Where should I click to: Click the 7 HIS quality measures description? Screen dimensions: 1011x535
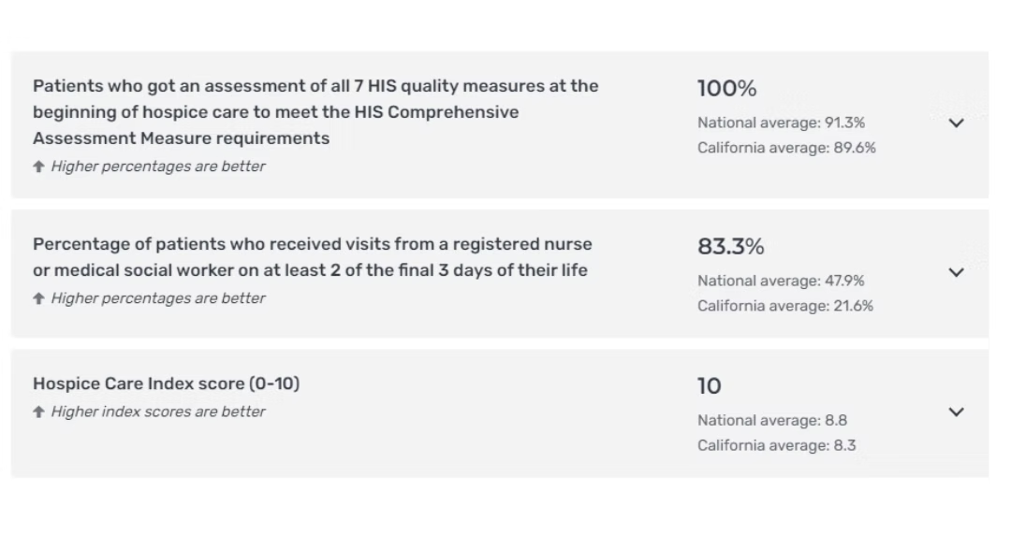coord(315,111)
